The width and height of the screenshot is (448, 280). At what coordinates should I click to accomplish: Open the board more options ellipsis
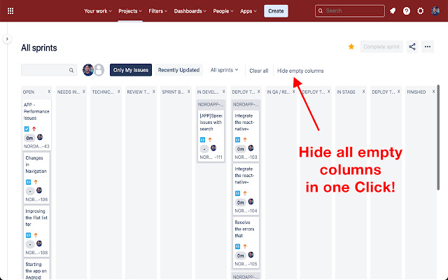(x=429, y=47)
